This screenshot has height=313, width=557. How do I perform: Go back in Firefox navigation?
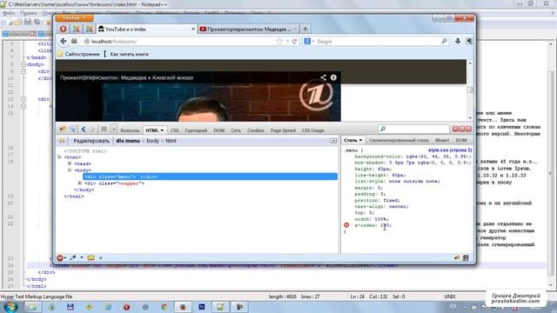coord(64,42)
